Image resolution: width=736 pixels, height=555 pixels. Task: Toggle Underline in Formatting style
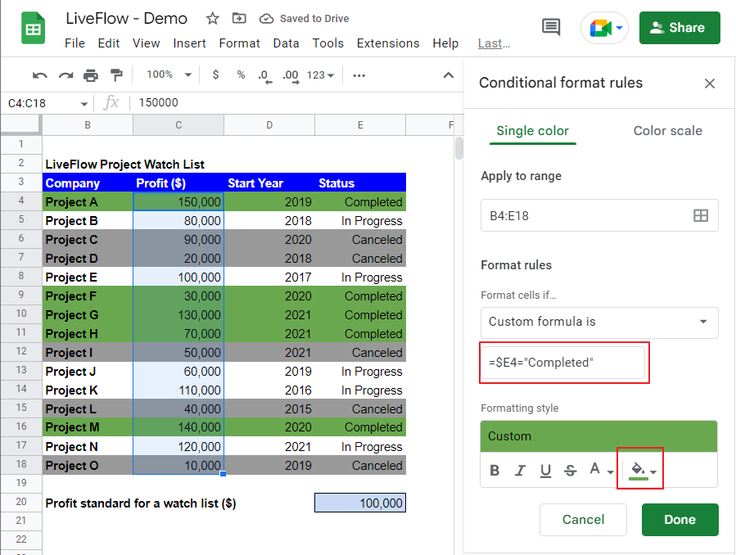(545, 470)
